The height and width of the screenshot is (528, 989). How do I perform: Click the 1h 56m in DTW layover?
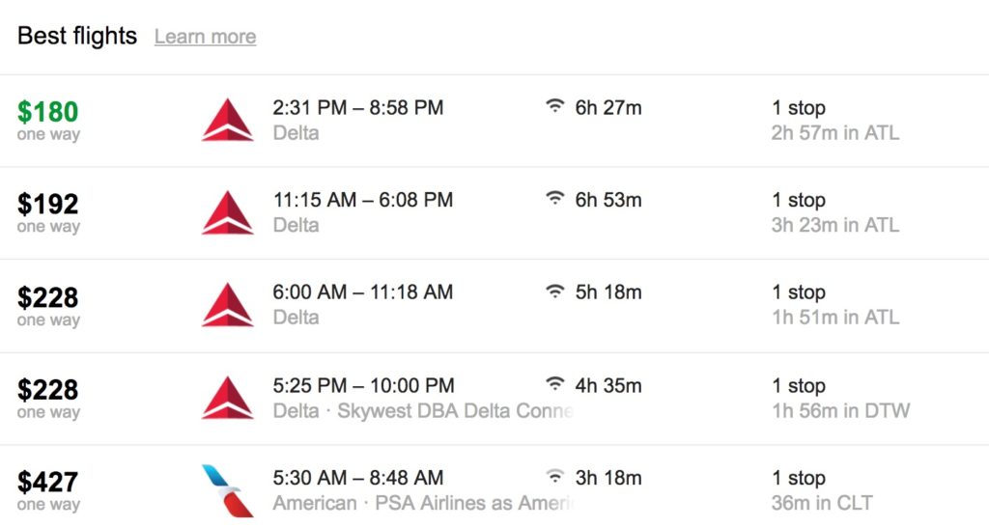coord(840,410)
